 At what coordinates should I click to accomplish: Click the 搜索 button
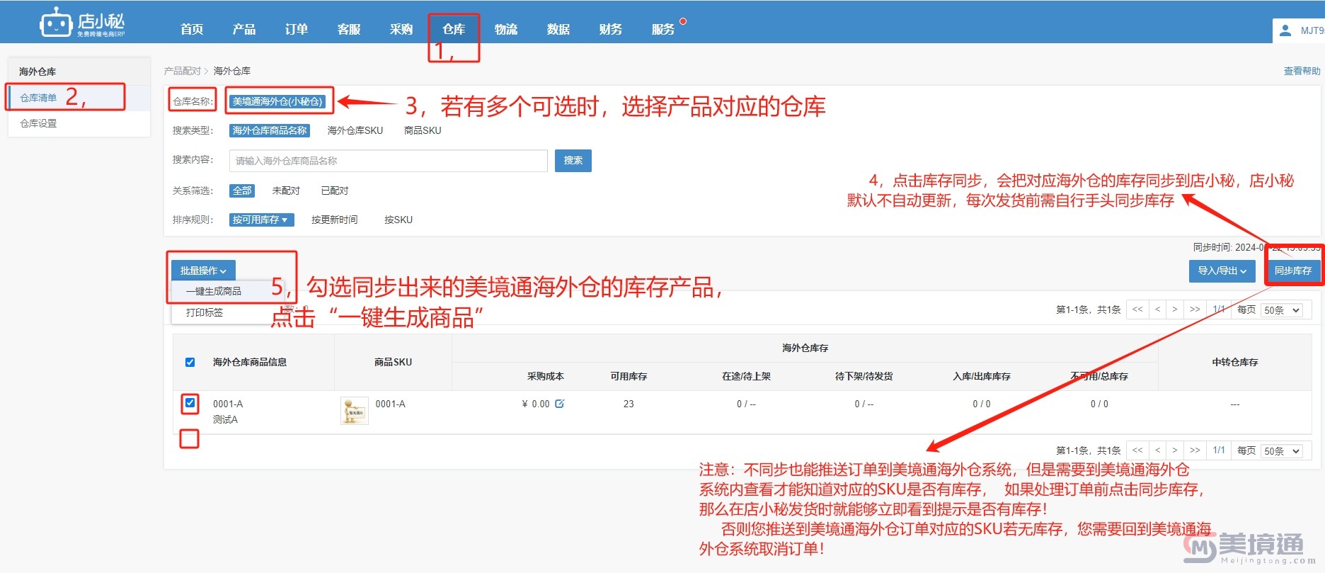[x=573, y=161]
